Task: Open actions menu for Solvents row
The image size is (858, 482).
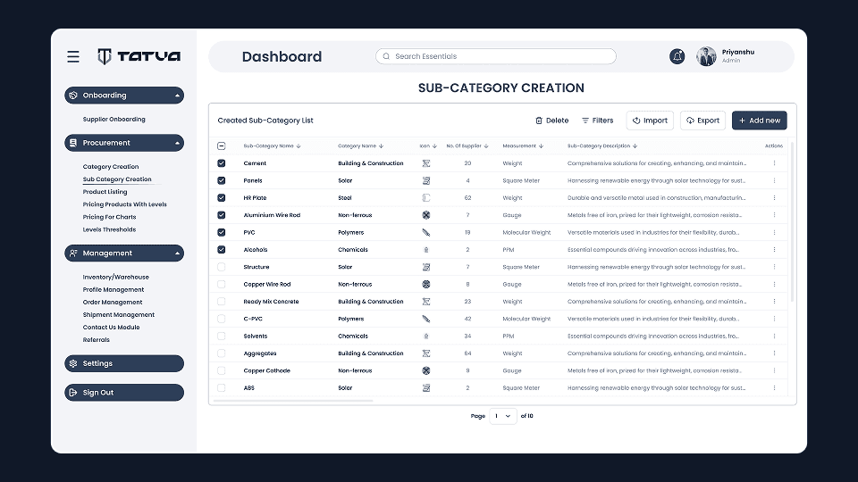Action: pos(774,337)
